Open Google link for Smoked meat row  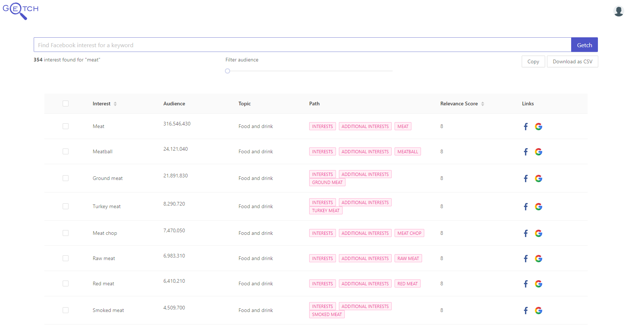(539, 311)
